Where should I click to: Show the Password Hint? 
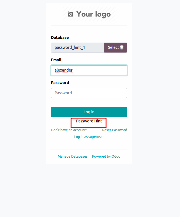[x=89, y=121]
